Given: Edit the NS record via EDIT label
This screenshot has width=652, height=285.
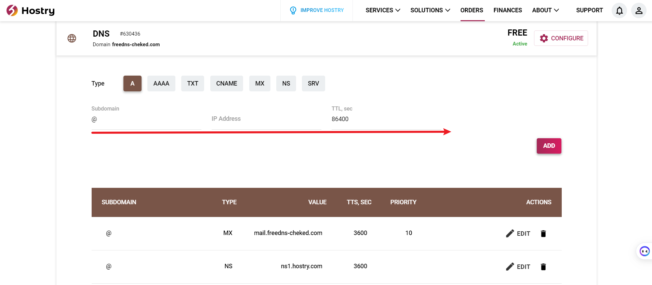Looking at the screenshot, I should [523, 267].
